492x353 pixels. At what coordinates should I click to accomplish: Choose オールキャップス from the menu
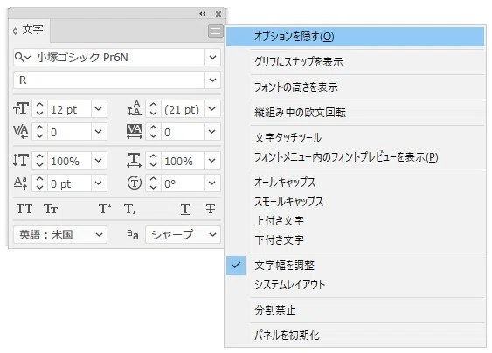pyautogui.click(x=356, y=182)
